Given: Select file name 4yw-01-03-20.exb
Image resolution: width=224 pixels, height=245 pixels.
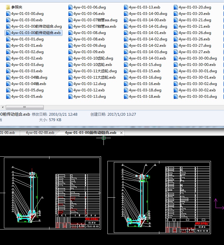Looking at the screenshot, I should pos(194,14).
